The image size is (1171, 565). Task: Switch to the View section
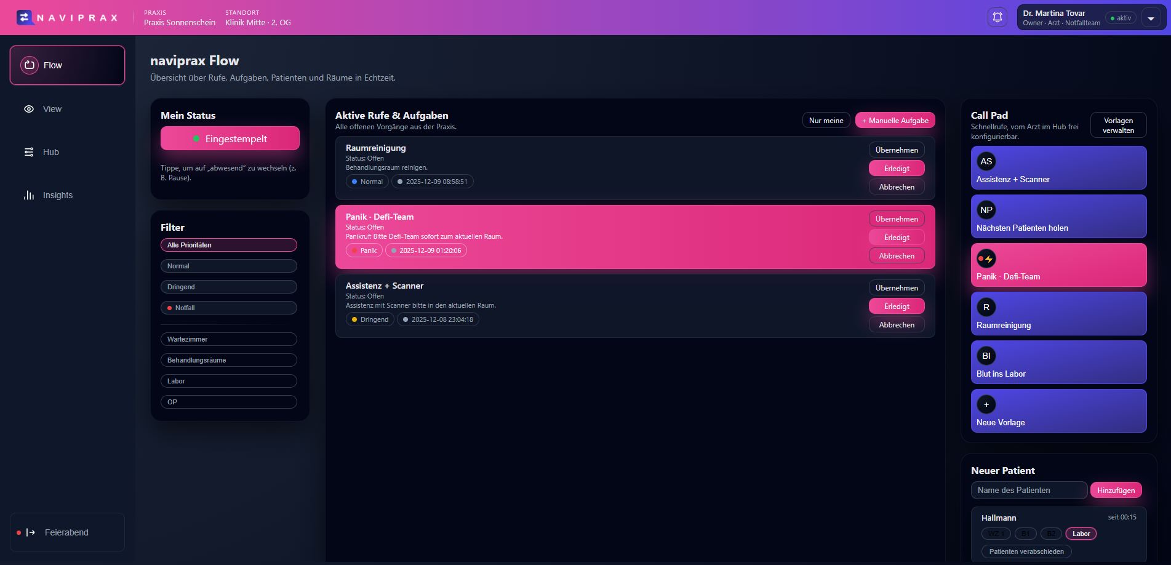(x=52, y=108)
